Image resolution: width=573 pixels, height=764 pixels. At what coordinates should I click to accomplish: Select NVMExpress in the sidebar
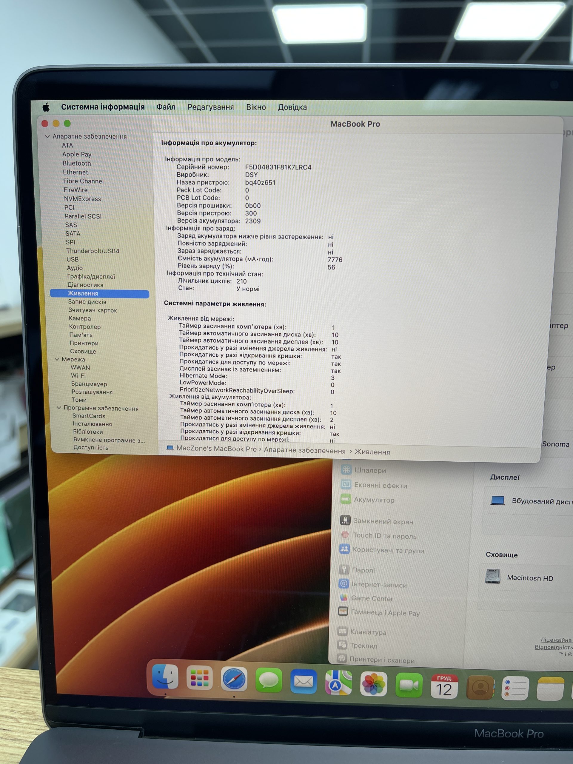(x=83, y=198)
